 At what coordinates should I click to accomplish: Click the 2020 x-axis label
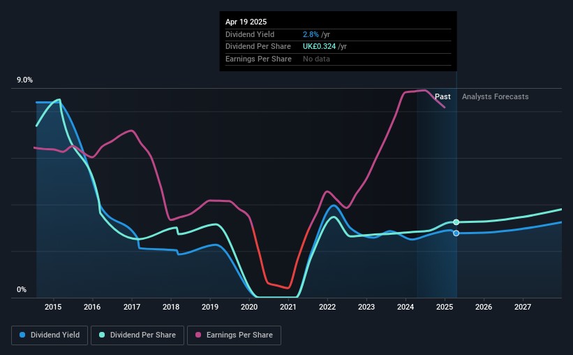click(x=249, y=307)
